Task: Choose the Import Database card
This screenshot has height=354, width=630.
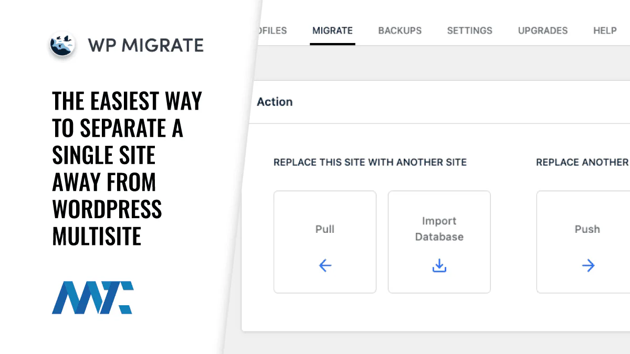Action: (439, 242)
